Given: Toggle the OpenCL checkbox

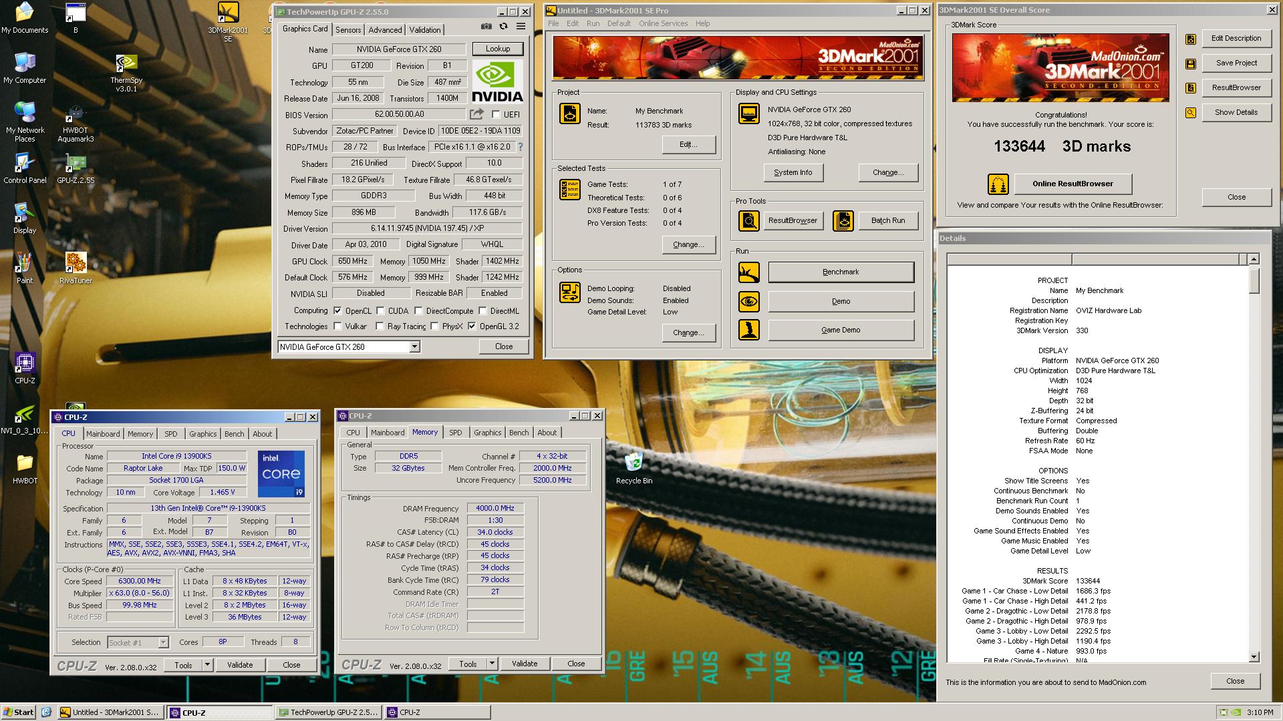Looking at the screenshot, I should click(337, 310).
